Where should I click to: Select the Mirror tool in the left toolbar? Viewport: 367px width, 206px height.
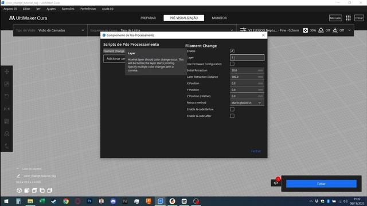(x=7, y=109)
